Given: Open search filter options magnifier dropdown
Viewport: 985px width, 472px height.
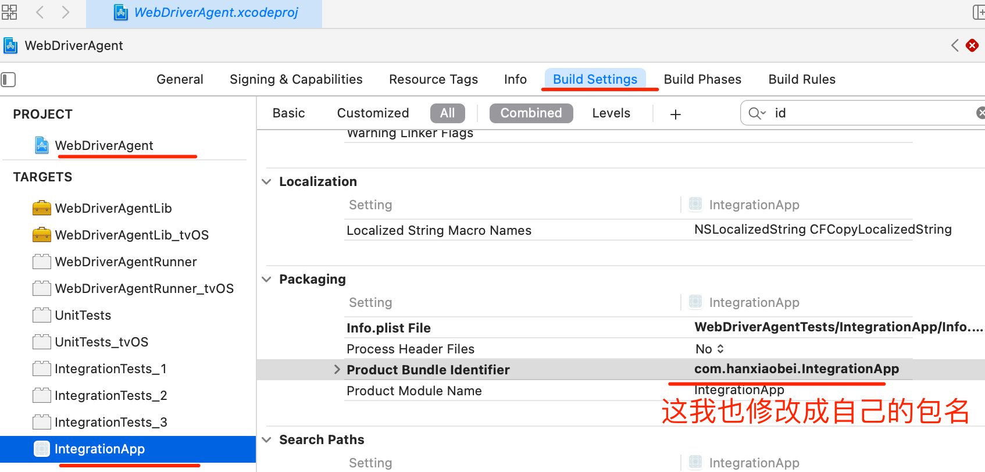Looking at the screenshot, I should coord(757,113).
